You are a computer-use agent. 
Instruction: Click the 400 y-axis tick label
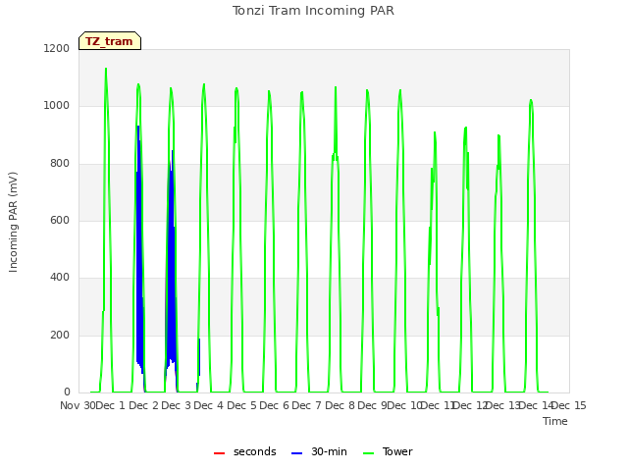60,277
